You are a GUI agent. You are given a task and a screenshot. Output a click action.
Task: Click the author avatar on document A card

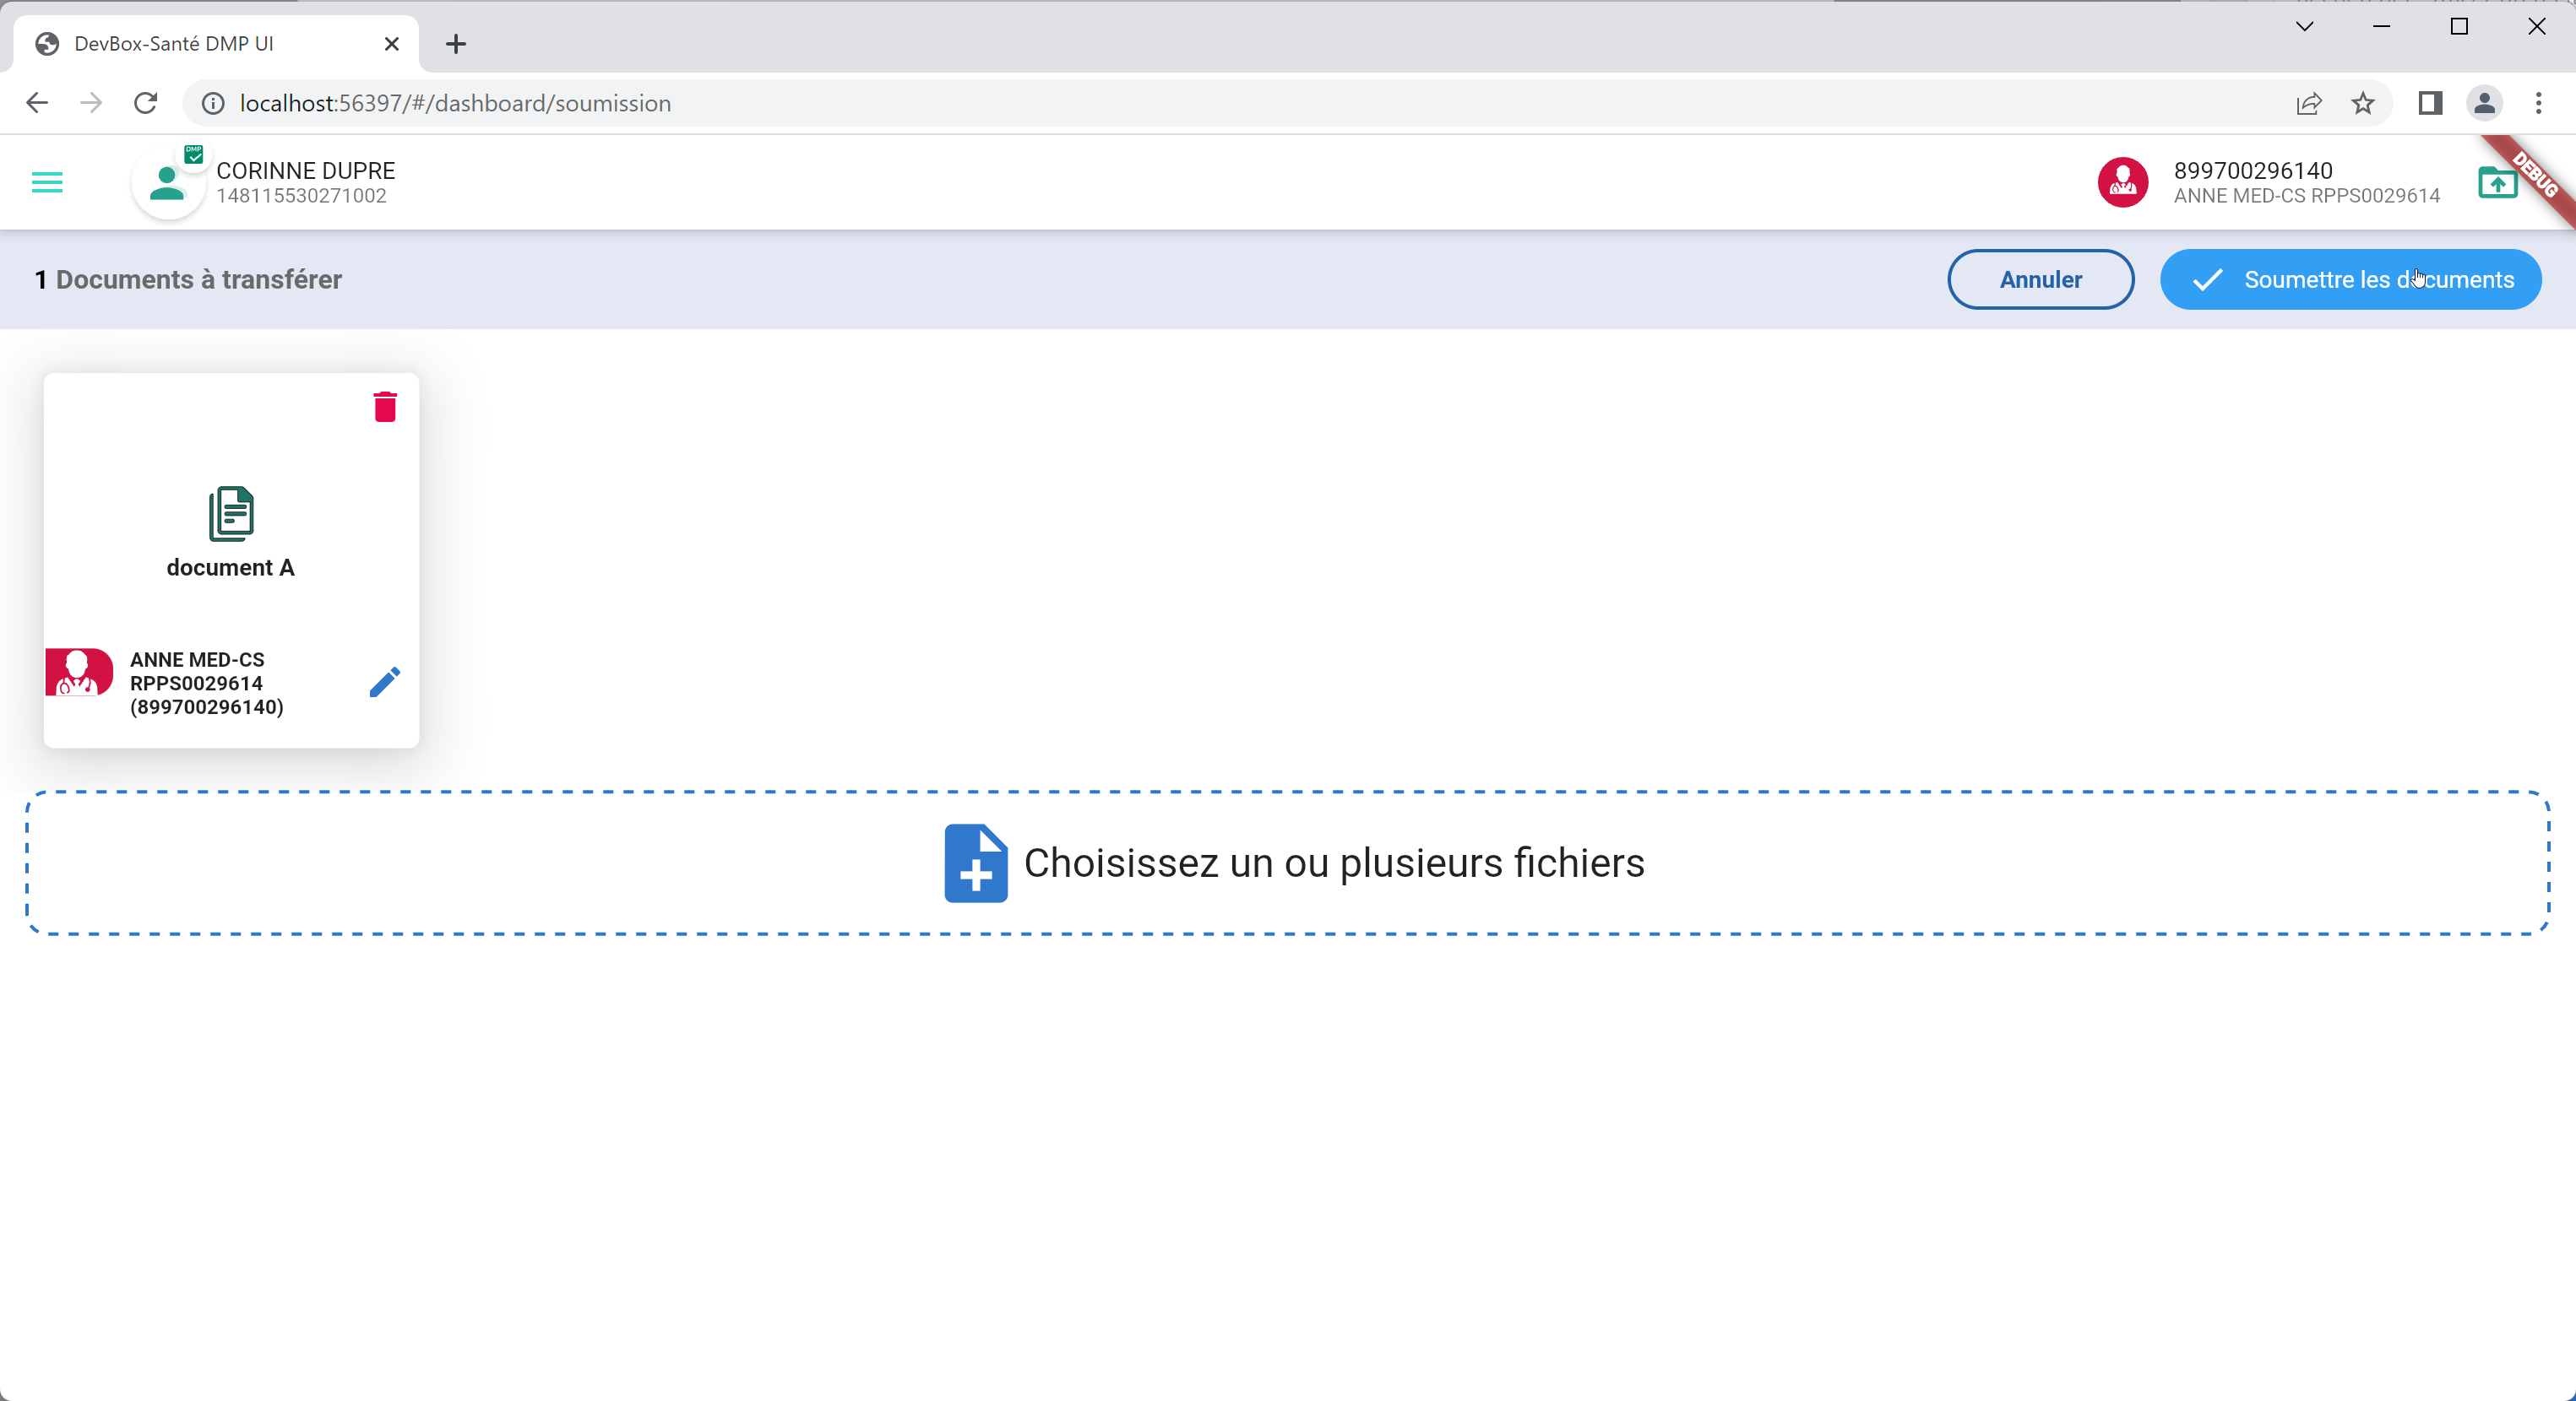pyautogui.click(x=79, y=673)
